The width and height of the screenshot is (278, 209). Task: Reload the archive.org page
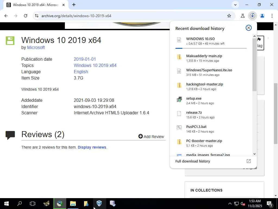click(x=26, y=16)
